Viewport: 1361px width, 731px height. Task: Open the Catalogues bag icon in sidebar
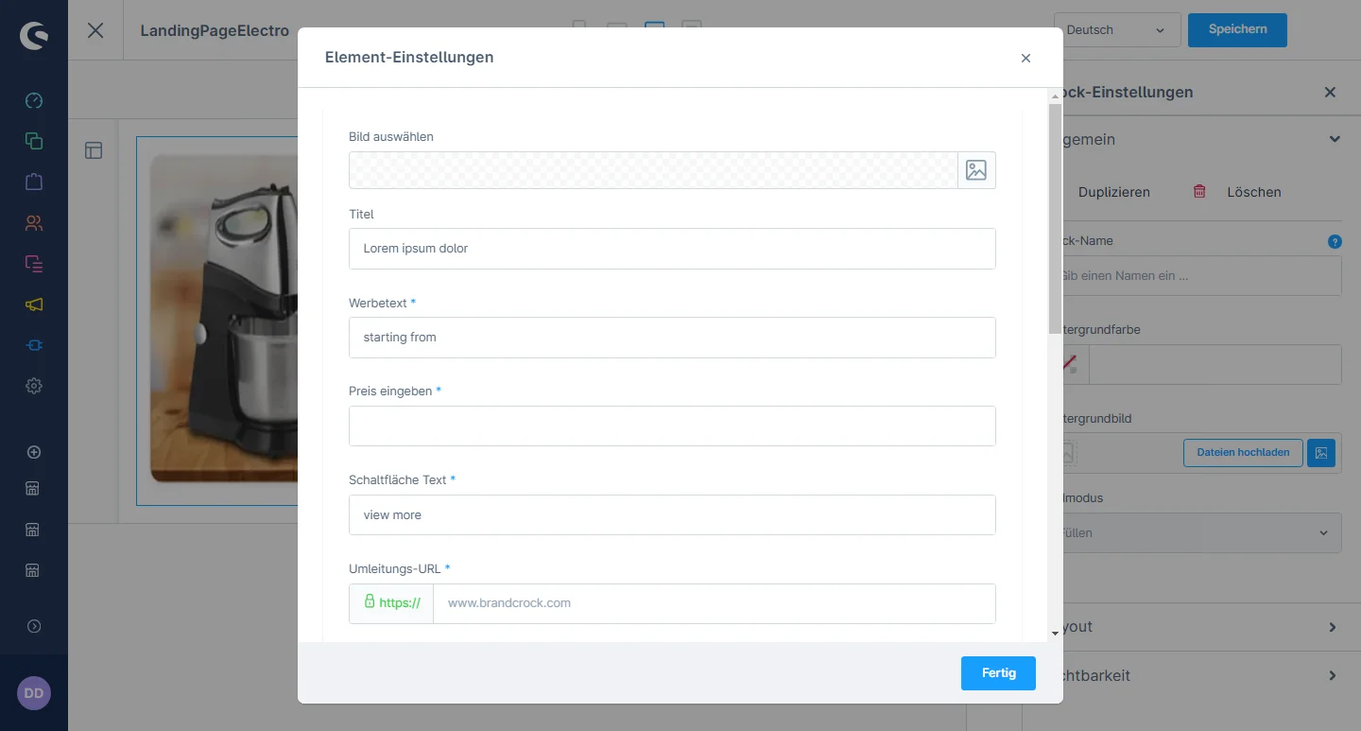pos(34,182)
